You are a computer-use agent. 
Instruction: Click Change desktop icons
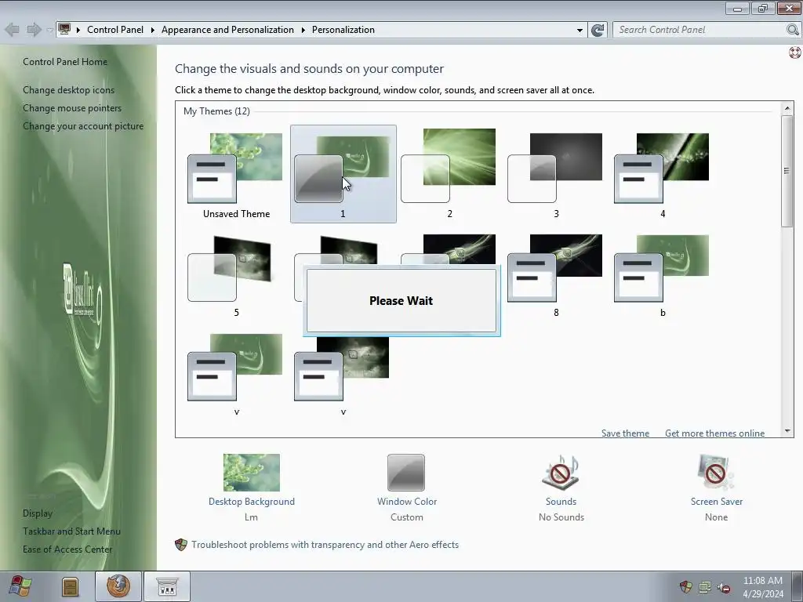tap(69, 89)
